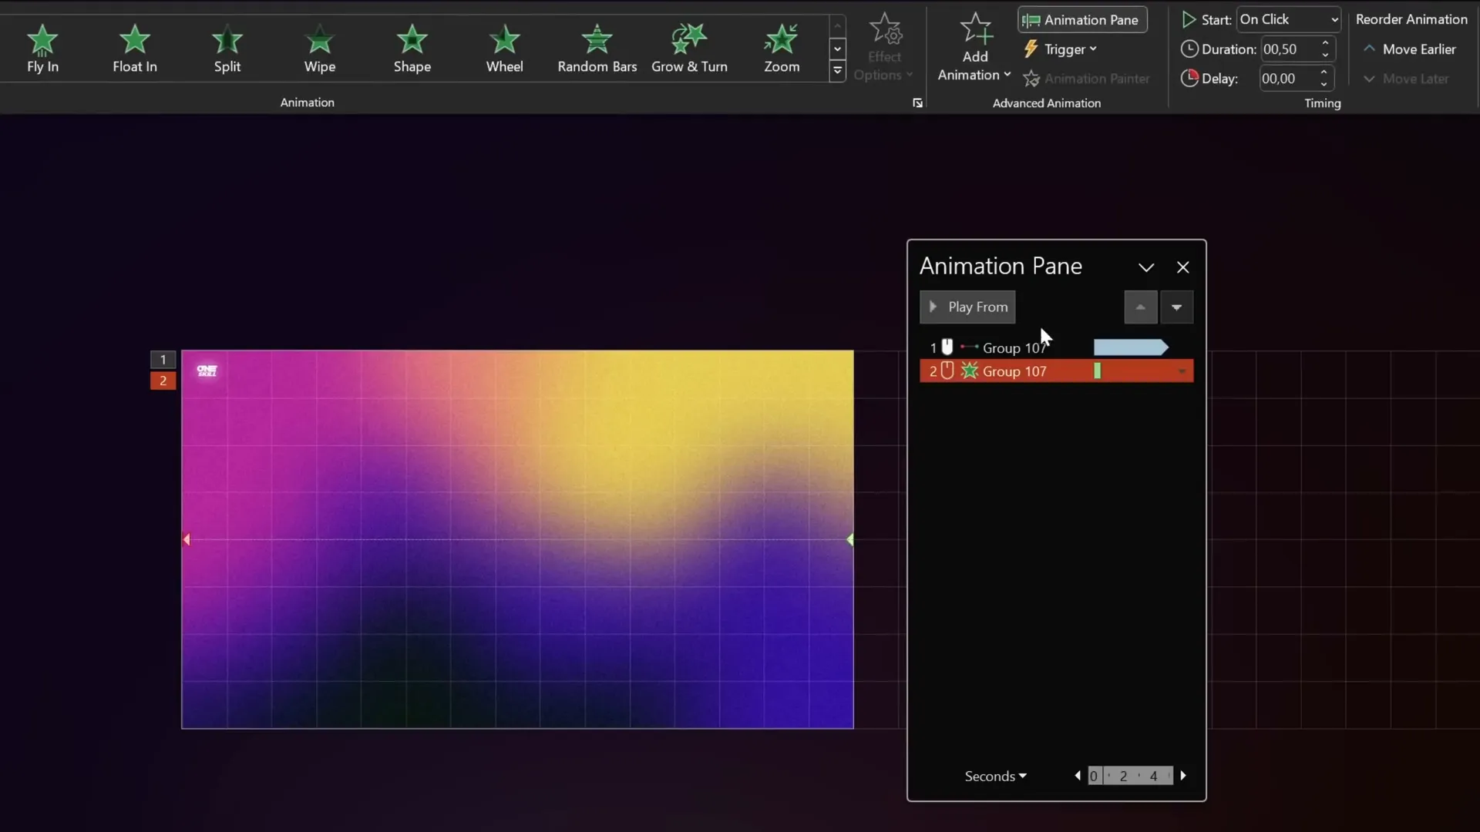The width and height of the screenshot is (1480, 832).
Task: Select animation tag 2 on slide
Action: pos(163,381)
